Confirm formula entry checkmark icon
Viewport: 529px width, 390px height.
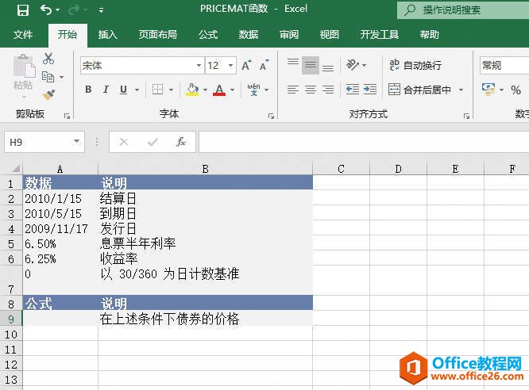pos(153,142)
